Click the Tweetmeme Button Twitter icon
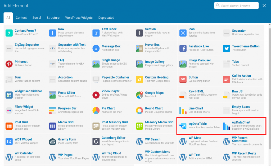 tap(227, 48)
